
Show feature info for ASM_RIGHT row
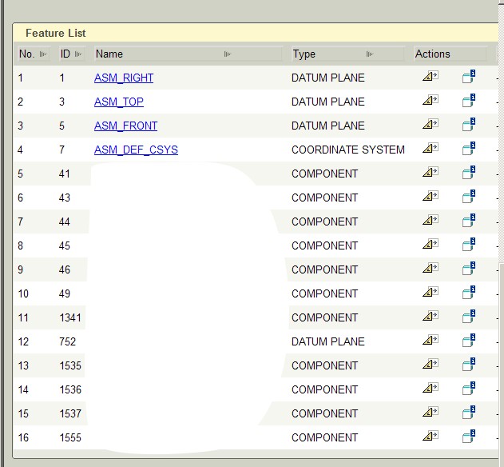469,77
